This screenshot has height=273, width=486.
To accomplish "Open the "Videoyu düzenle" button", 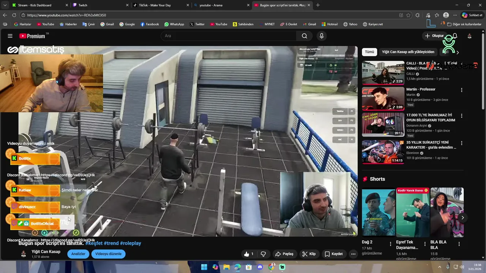I will [108, 254].
